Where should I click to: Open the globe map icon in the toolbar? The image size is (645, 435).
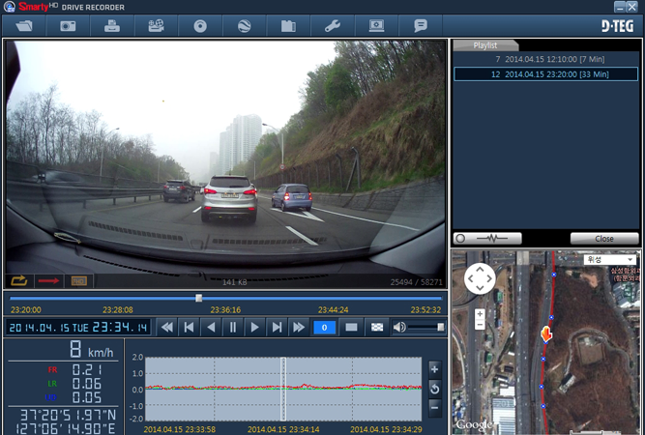click(245, 26)
